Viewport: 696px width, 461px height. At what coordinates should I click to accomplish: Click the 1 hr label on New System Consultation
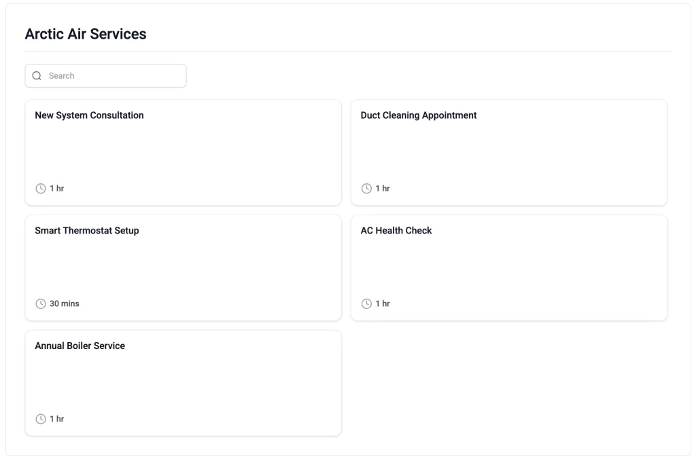56,188
